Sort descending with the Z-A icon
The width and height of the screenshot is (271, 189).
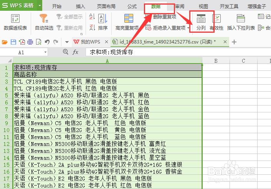pyautogui.click(x=92, y=28)
